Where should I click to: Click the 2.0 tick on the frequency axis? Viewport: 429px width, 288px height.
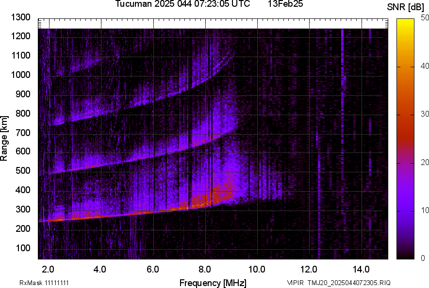tap(48, 269)
